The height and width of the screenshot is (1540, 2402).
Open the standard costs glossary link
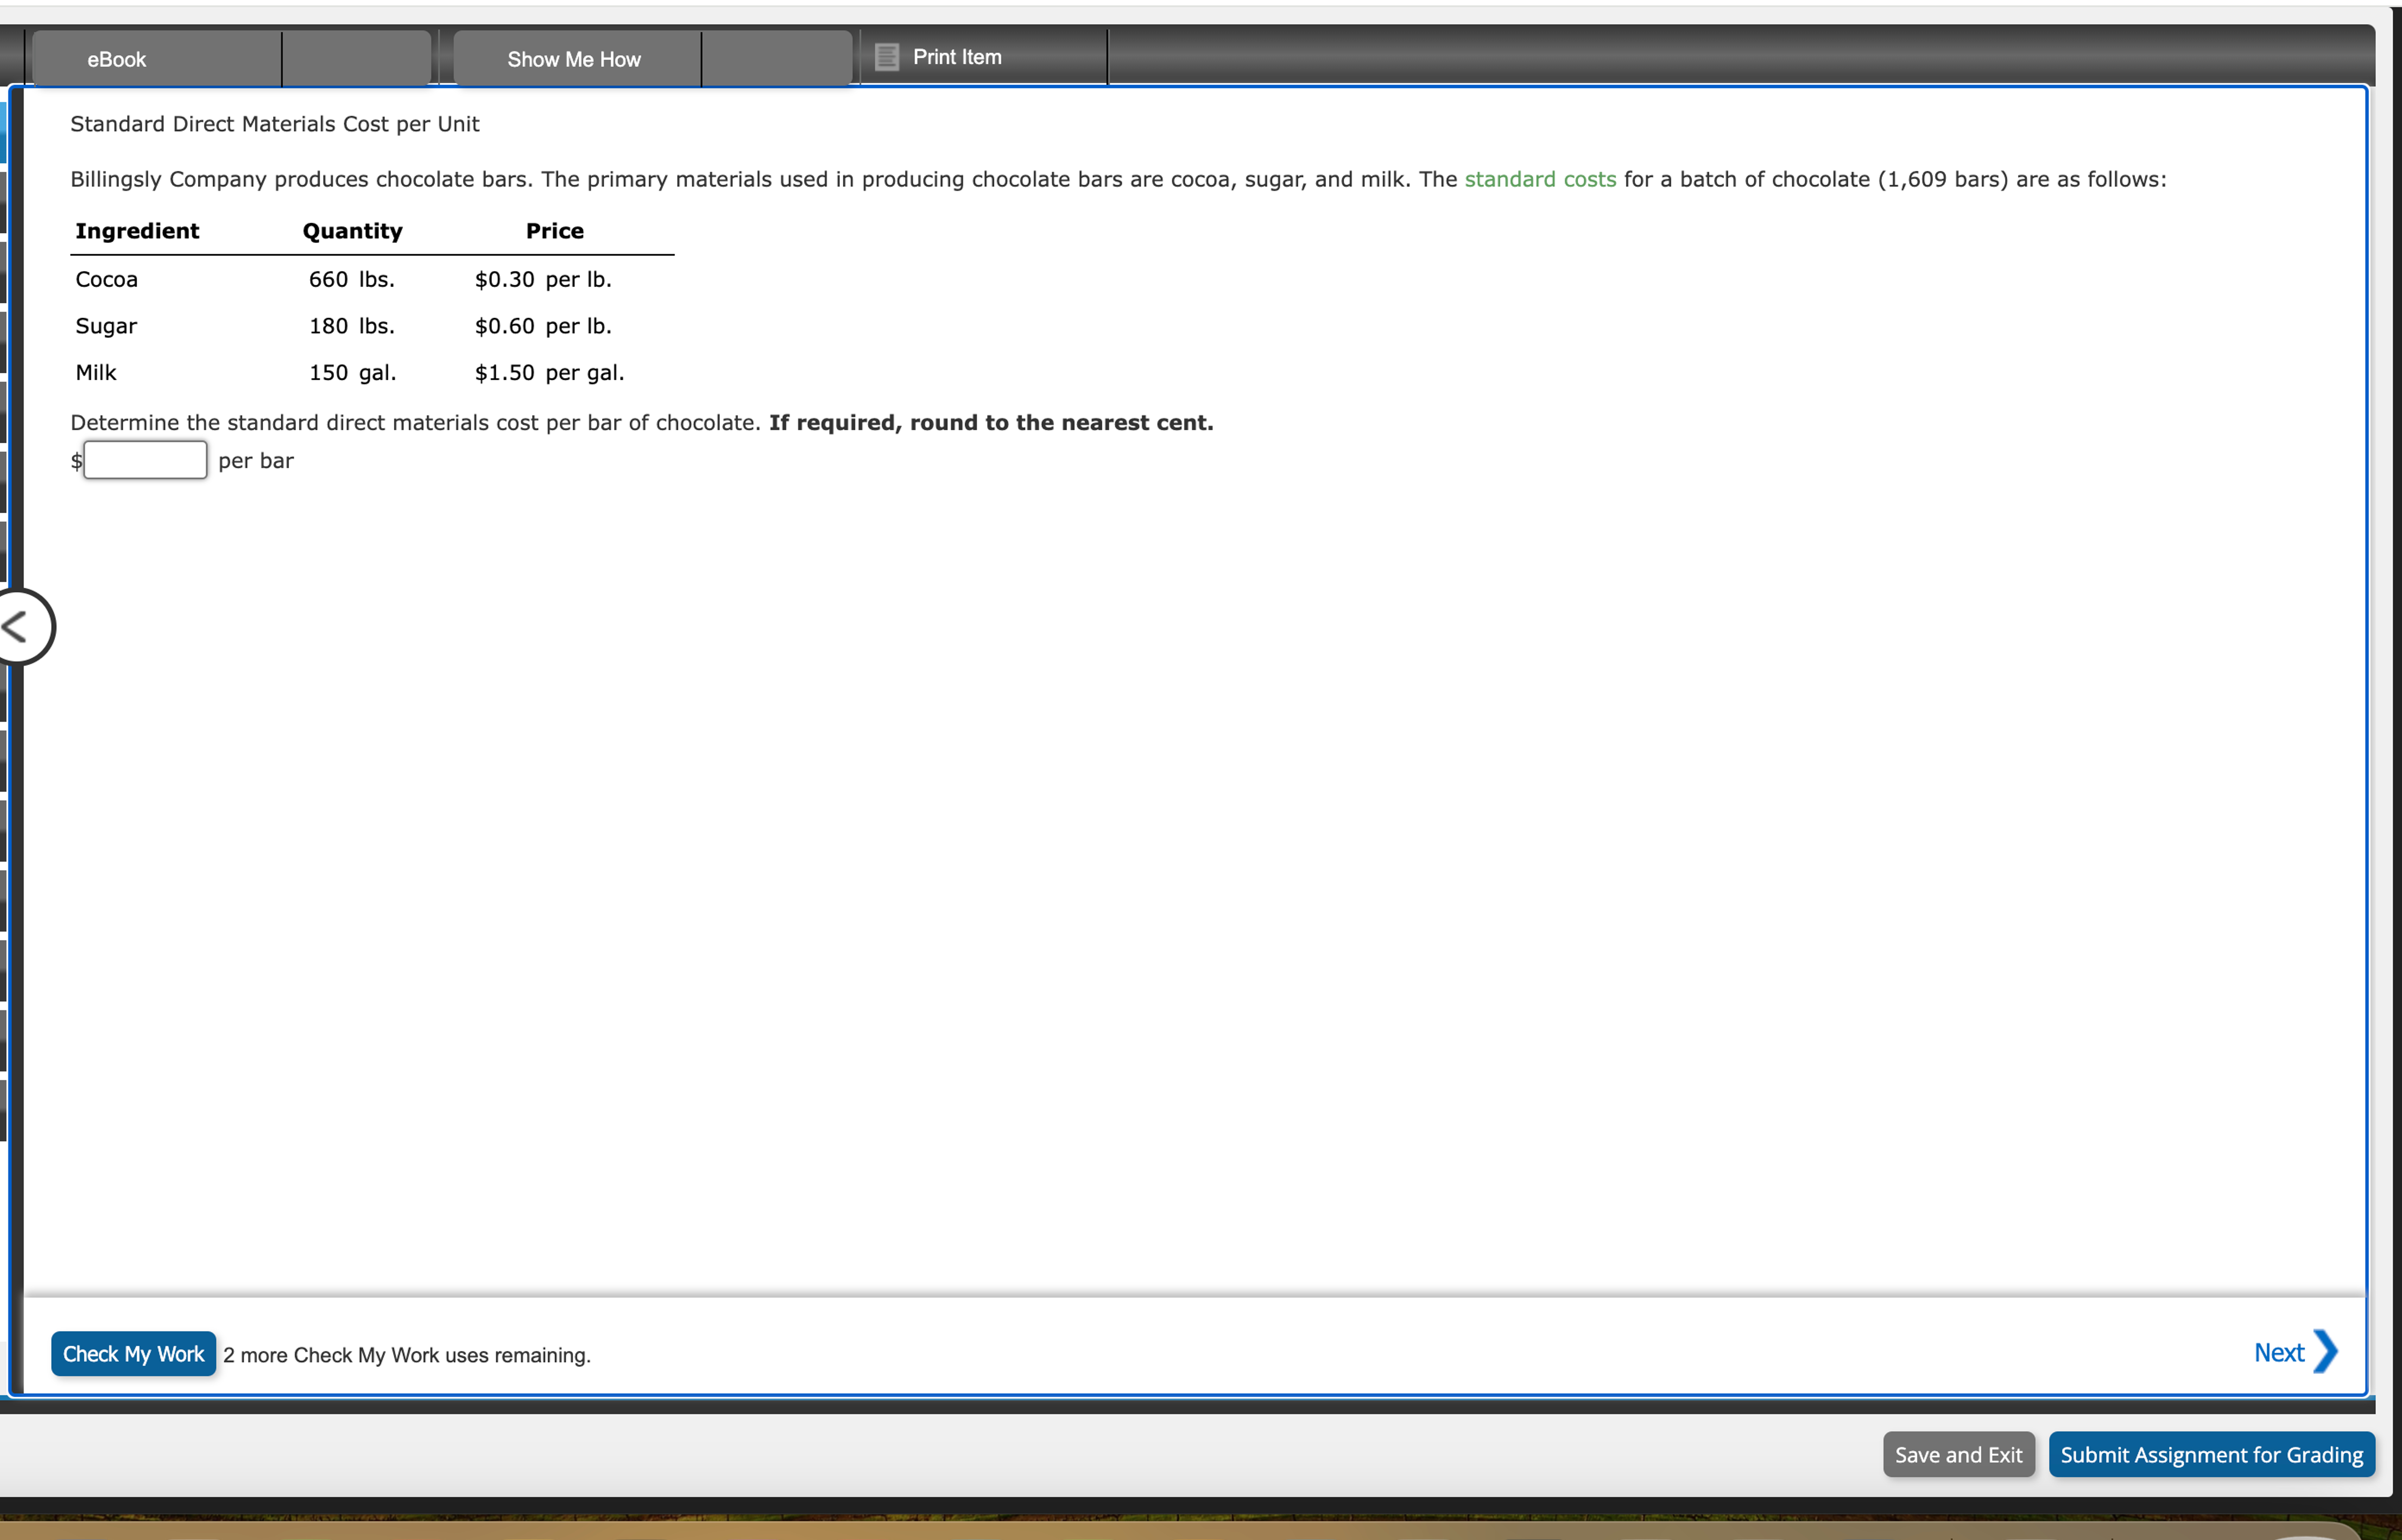click(1539, 179)
